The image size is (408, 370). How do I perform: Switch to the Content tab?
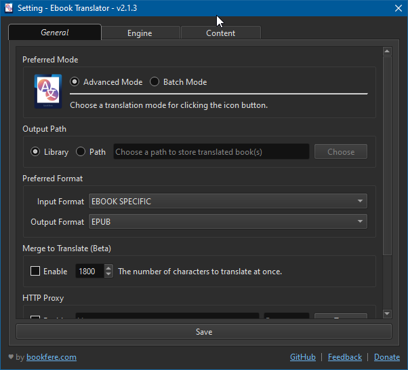[221, 33]
